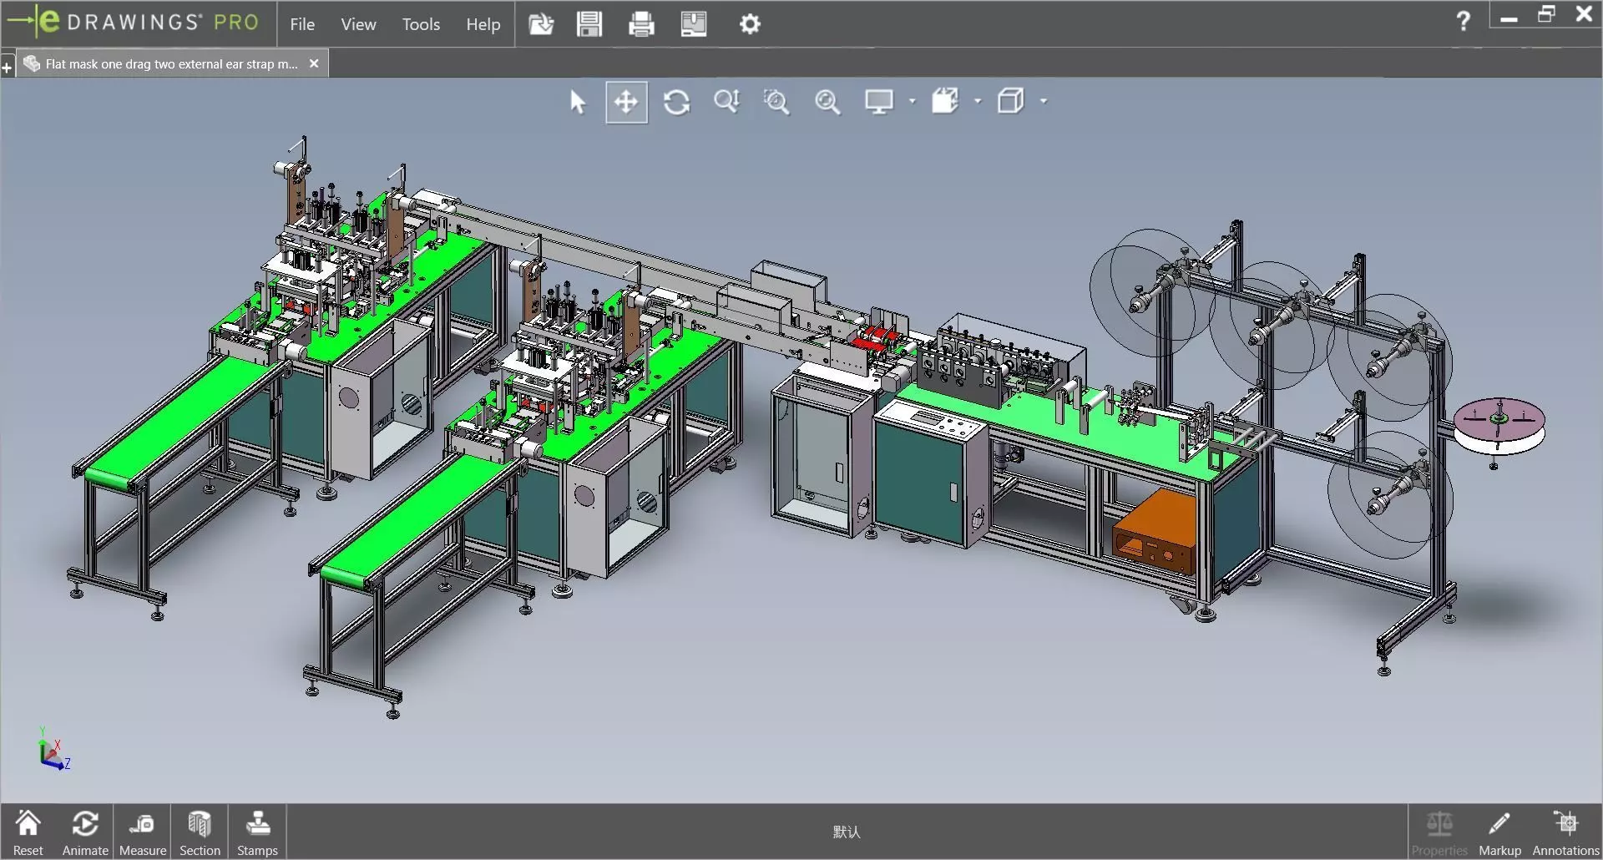
Task: Expand the view orientation dropdown arrow
Action: [x=1044, y=102]
